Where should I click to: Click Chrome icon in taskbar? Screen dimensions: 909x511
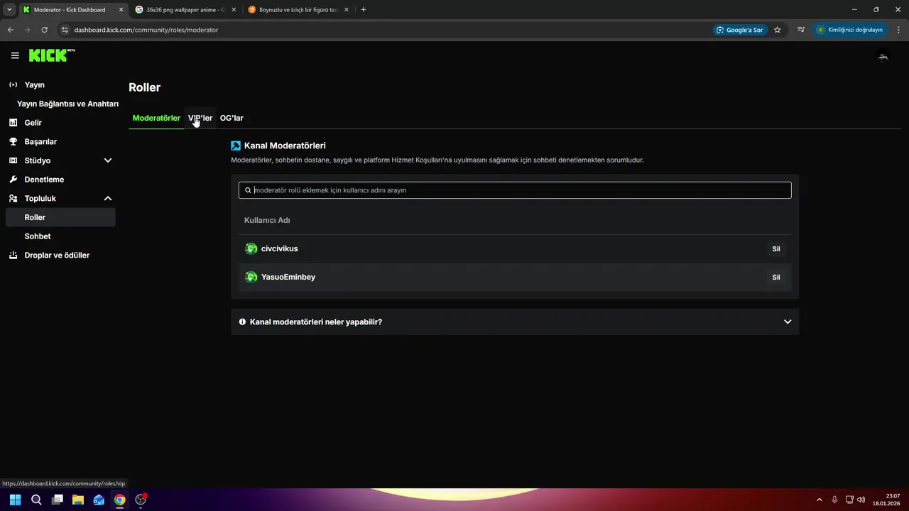coord(120,500)
